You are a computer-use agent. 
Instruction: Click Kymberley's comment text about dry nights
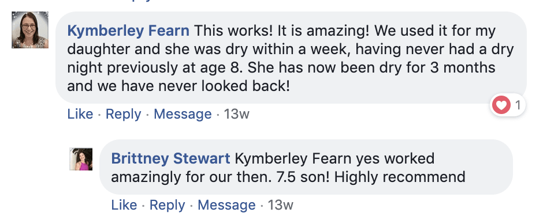(290, 59)
